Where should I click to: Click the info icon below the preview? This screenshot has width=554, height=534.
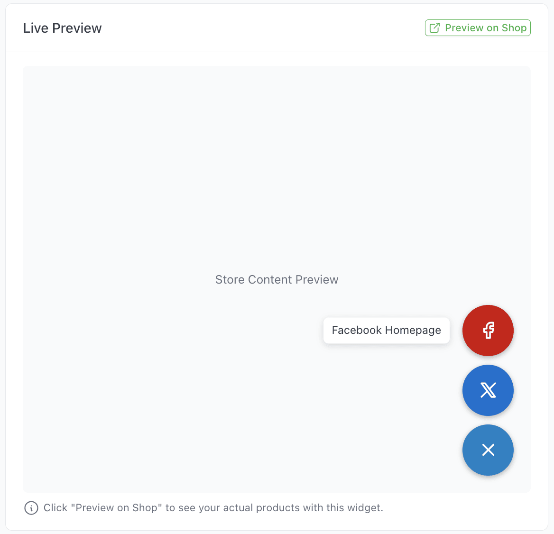(31, 508)
